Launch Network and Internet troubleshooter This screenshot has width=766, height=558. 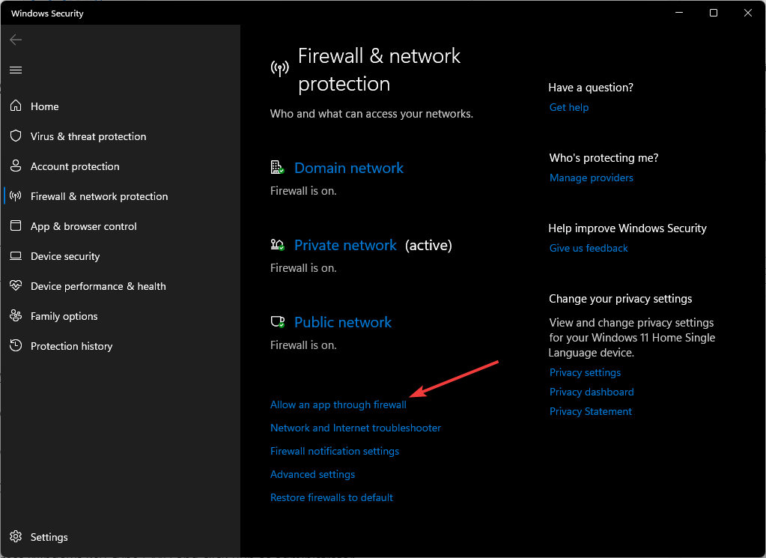tap(356, 428)
